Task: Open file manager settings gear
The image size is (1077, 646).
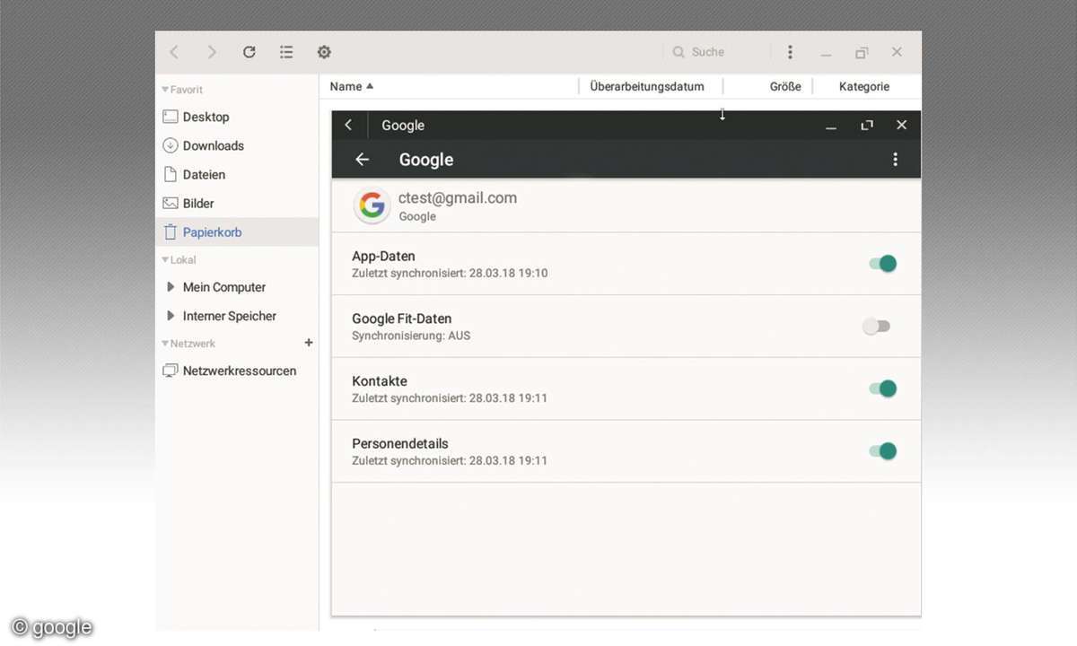Action: click(324, 52)
